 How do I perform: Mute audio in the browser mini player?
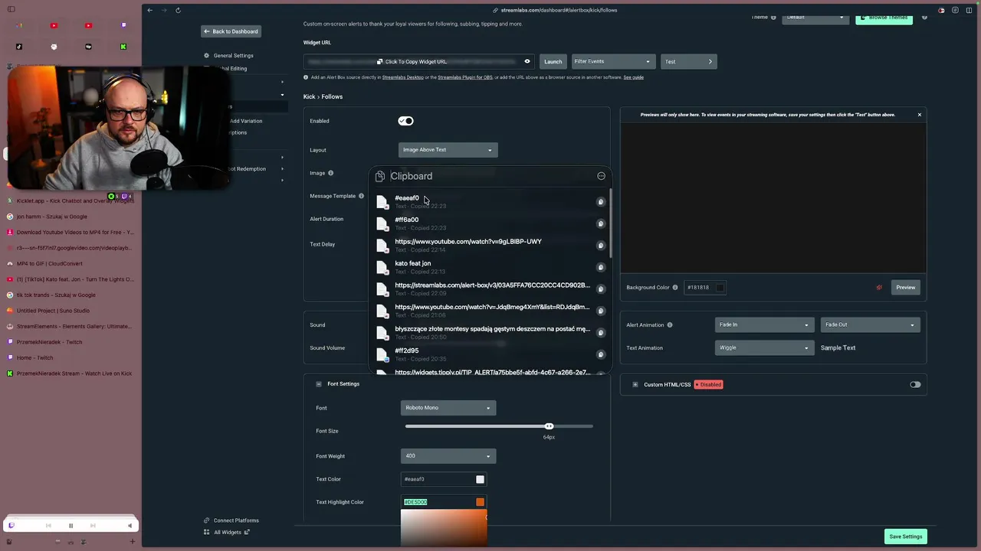130,526
